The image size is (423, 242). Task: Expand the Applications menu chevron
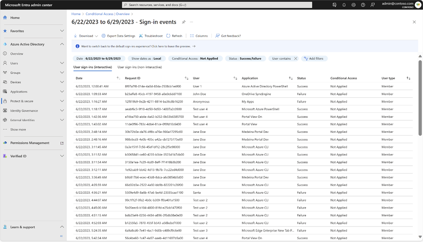pyautogui.click(x=62, y=91)
